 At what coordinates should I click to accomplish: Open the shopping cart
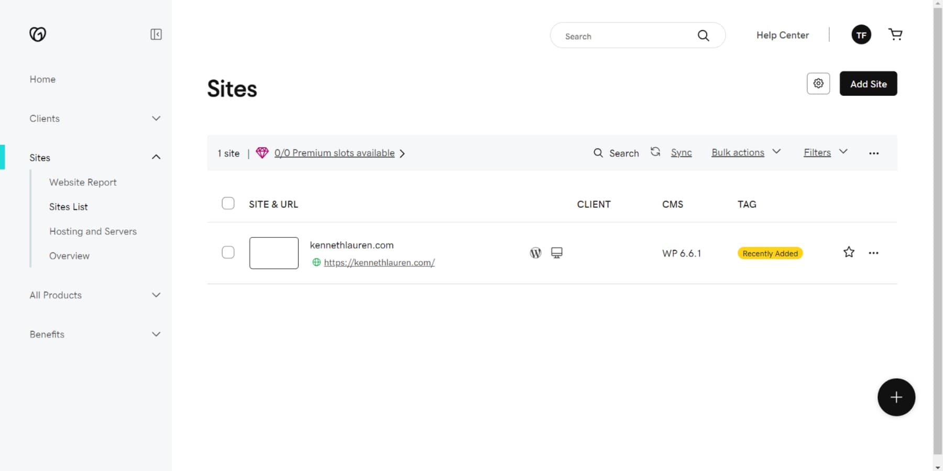click(896, 34)
